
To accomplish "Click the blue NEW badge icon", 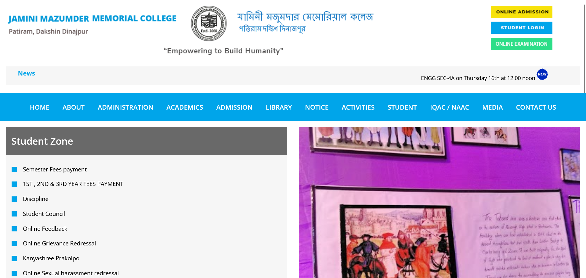I will [542, 74].
